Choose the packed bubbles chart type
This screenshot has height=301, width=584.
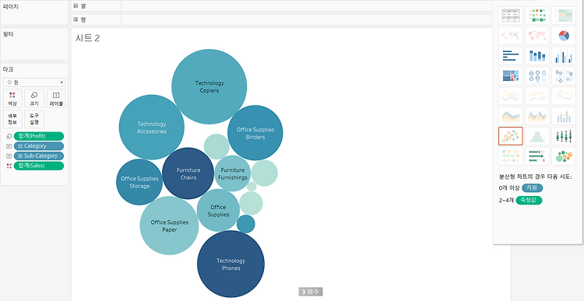click(x=564, y=156)
